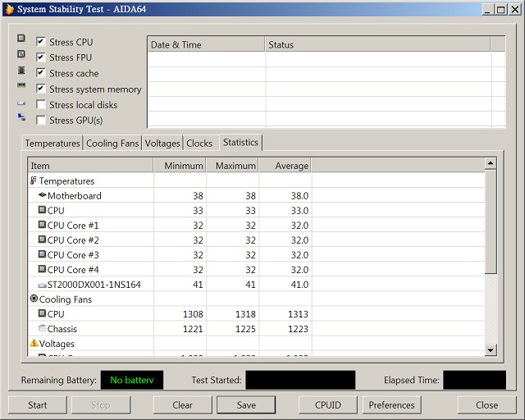Maximize the System Stability Test window
Screen dimensions: 525x420
pyautogui.click(x=501, y=9)
